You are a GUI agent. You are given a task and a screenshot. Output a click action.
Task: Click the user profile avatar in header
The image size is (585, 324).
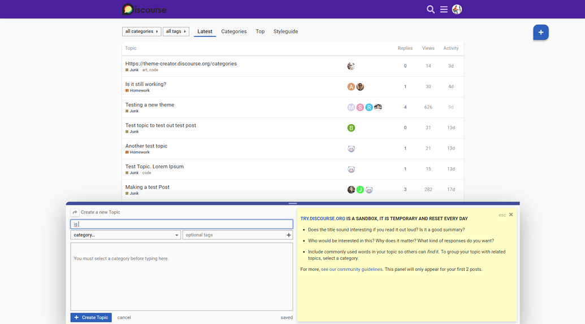pos(457,10)
